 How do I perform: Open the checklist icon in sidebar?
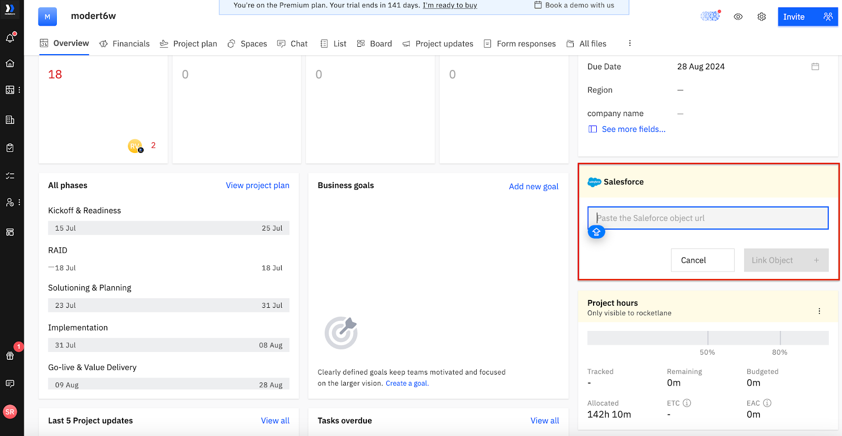pyautogui.click(x=10, y=176)
